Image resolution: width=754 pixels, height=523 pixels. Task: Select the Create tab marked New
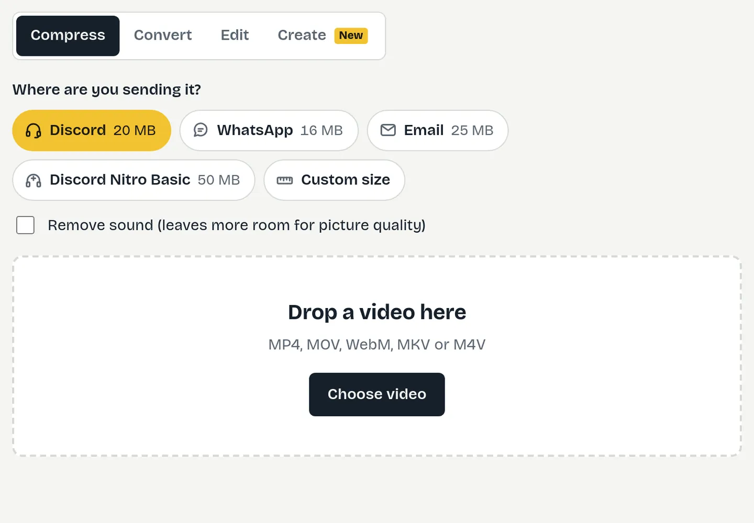323,36
